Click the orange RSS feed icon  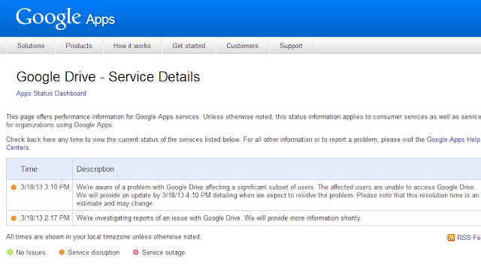451,238
